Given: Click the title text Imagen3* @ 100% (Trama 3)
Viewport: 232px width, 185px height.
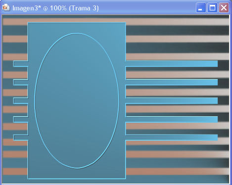Looking at the screenshot, I should 55,8.
